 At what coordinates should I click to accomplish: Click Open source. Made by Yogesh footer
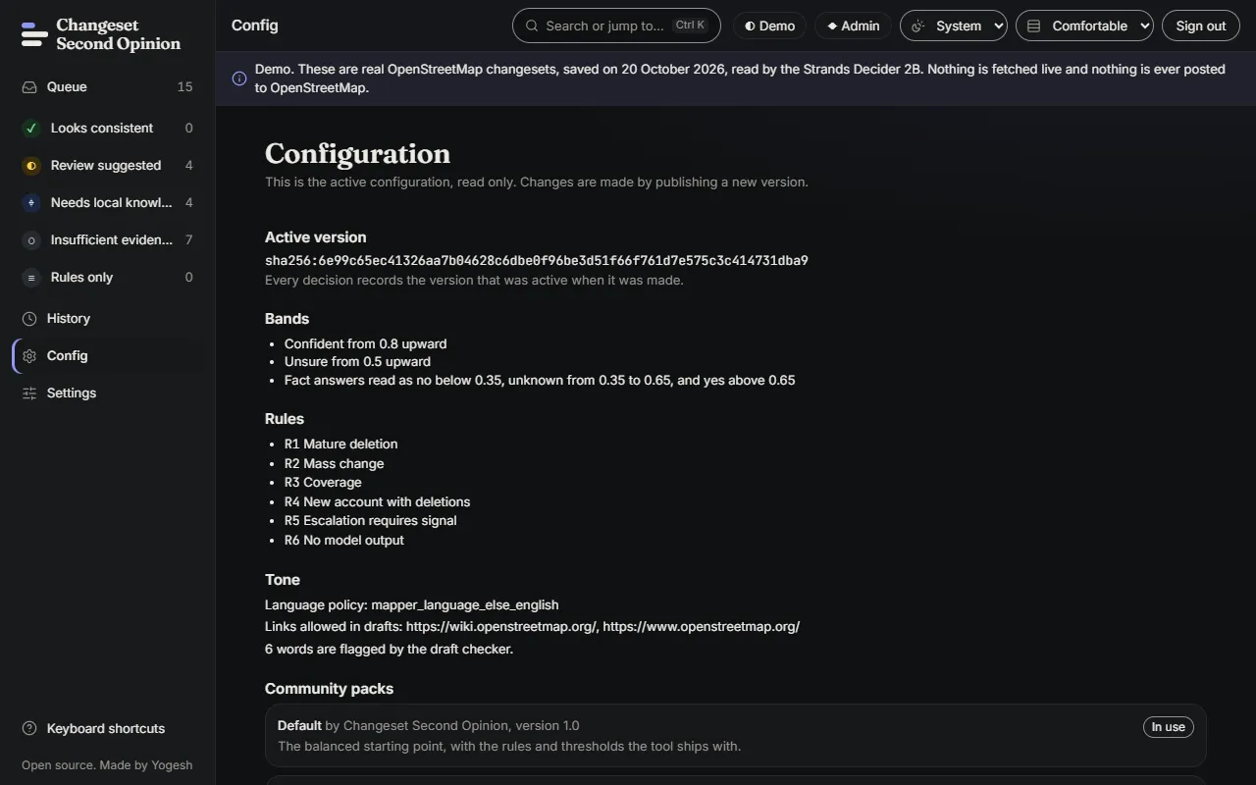coord(107,765)
